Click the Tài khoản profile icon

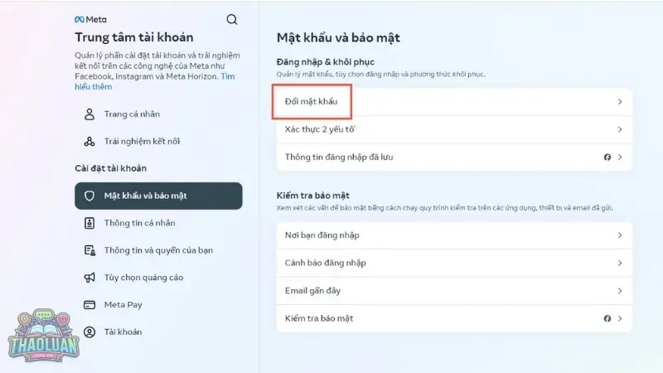pyautogui.click(x=90, y=332)
